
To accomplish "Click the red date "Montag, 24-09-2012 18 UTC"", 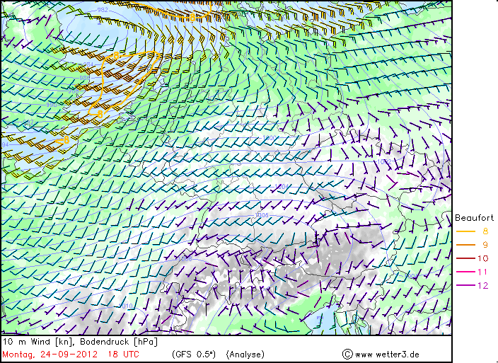I will click(x=71, y=355).
